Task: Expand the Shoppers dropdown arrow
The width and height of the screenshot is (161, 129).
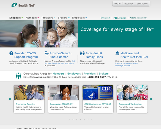Action: 22,18
